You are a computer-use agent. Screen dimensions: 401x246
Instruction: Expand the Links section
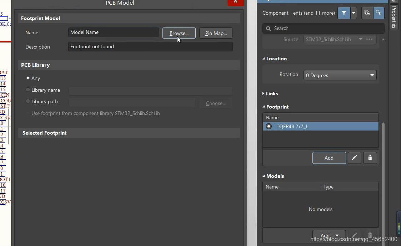click(x=264, y=94)
